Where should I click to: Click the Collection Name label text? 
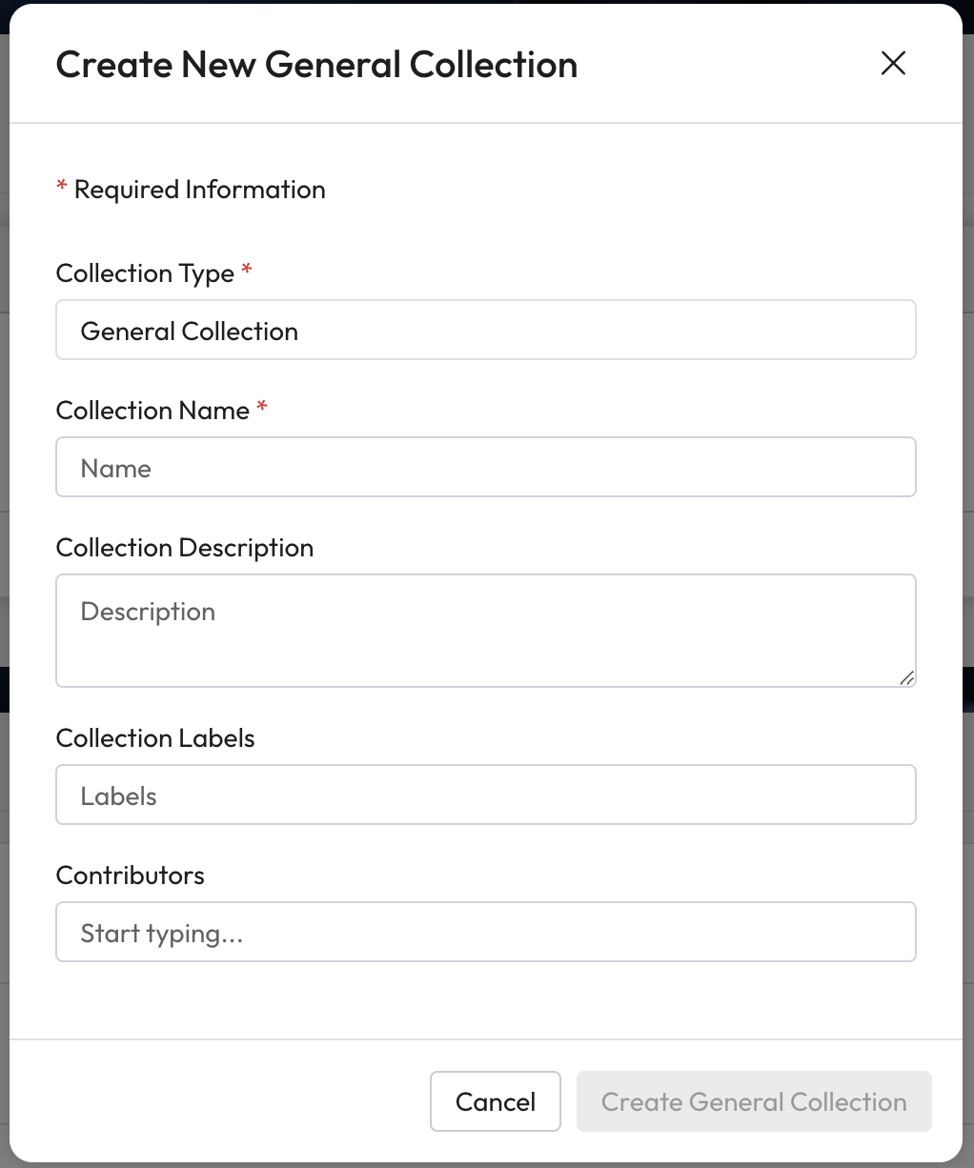152,411
